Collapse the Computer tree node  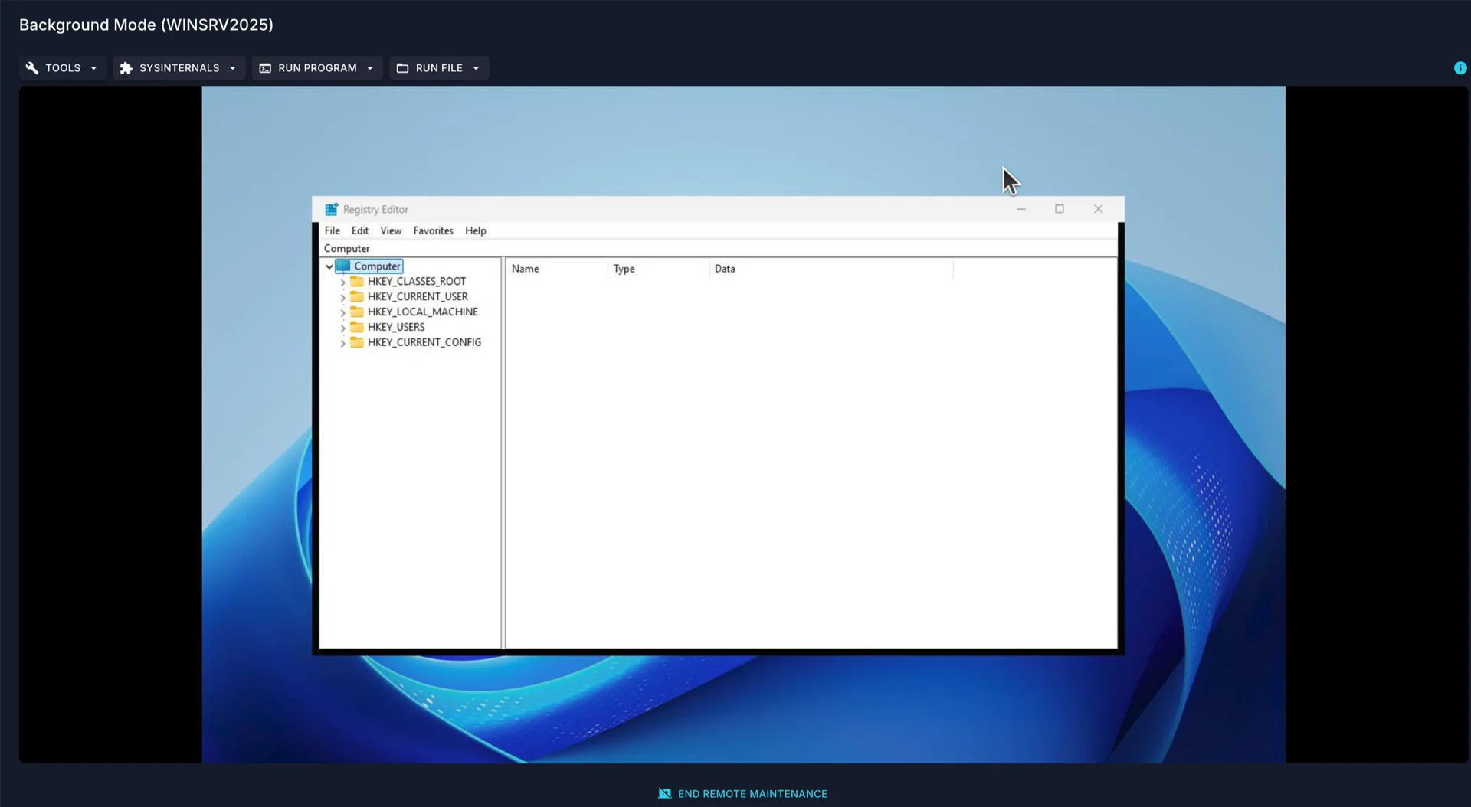tap(329, 266)
